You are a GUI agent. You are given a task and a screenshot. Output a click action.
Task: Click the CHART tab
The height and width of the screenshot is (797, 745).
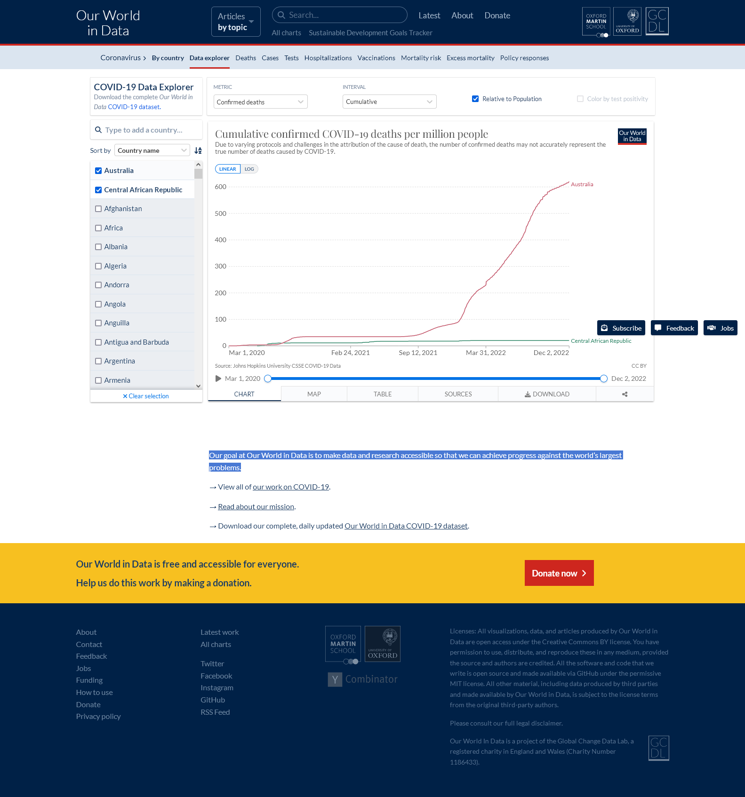[244, 394]
